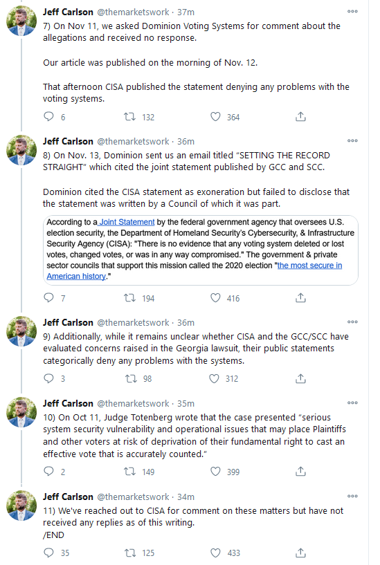Image resolution: width=380 pixels, height=565 pixels.
Task: Retweet tweet 8 with 194 retweets
Action: pos(130,298)
